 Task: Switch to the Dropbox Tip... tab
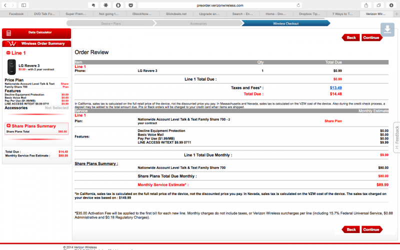309,14
